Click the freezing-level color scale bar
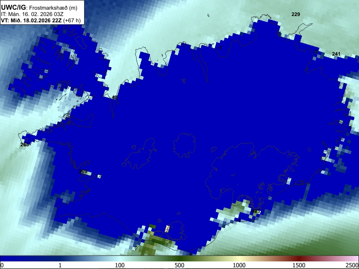The width and height of the screenshot is (359, 269). [x=179, y=258]
